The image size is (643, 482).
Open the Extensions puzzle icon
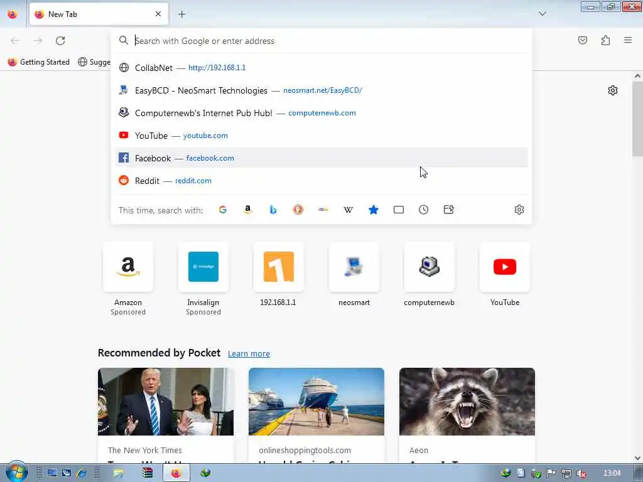click(x=606, y=40)
